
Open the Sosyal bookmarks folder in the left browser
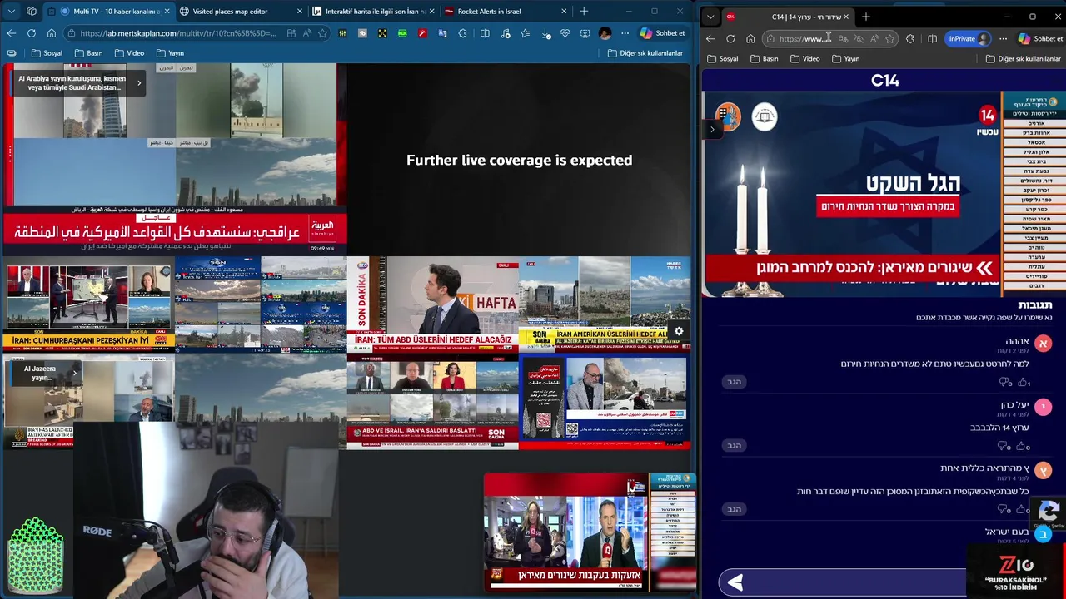[x=47, y=53]
